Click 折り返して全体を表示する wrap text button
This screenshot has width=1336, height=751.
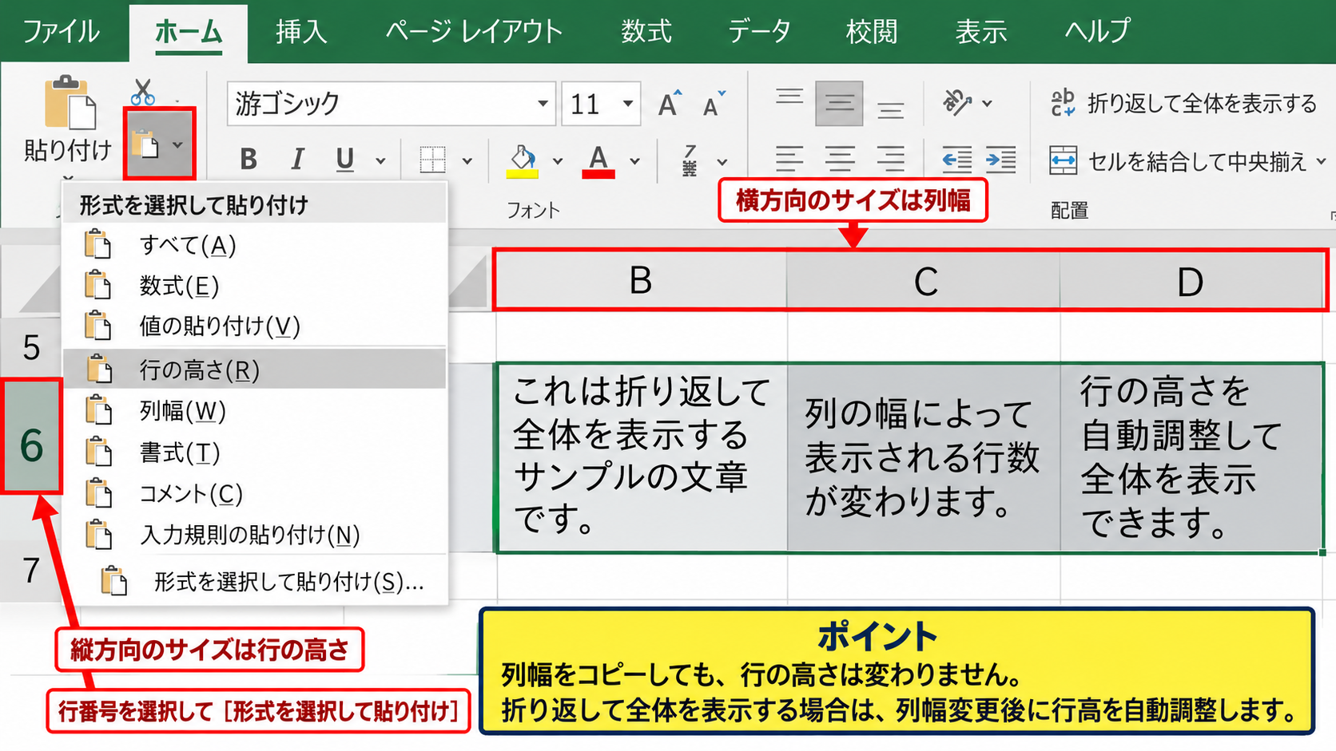coord(1183,103)
